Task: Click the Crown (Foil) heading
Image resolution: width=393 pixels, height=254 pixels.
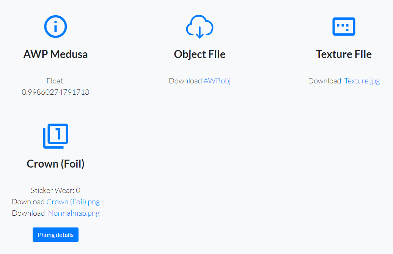Action: point(55,164)
